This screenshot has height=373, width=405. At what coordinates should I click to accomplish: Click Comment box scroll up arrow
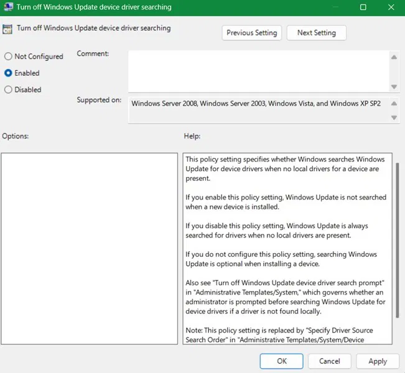coord(394,57)
